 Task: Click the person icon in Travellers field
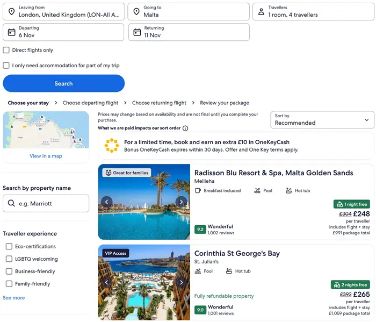click(261, 12)
